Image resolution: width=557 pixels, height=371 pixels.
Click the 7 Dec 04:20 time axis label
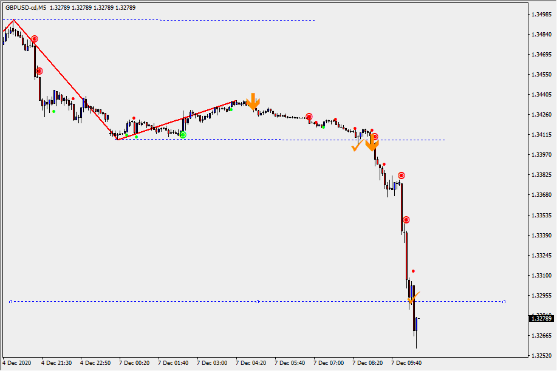[251, 362]
